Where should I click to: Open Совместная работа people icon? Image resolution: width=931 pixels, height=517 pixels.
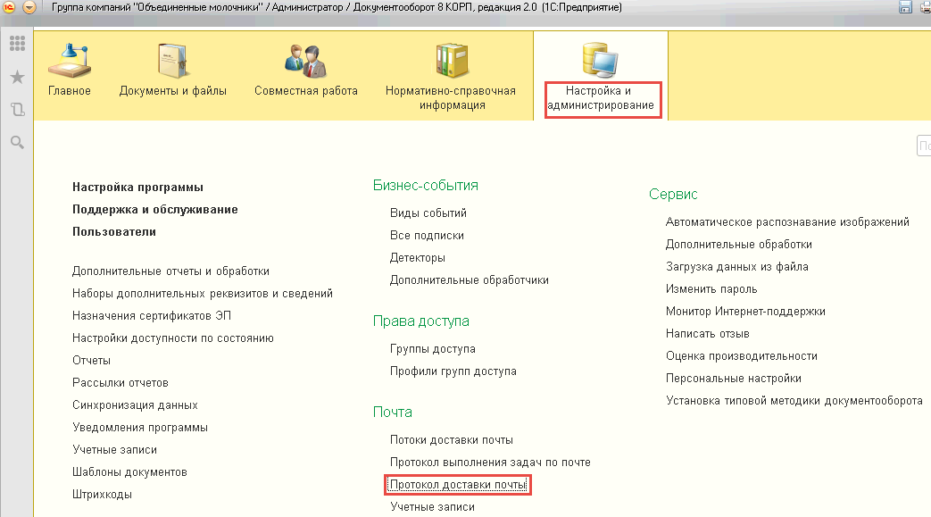[306, 61]
